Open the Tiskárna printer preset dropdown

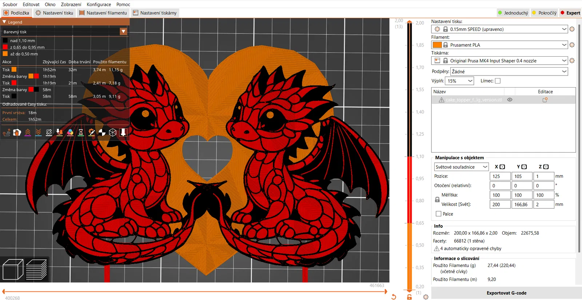pyautogui.click(x=499, y=61)
